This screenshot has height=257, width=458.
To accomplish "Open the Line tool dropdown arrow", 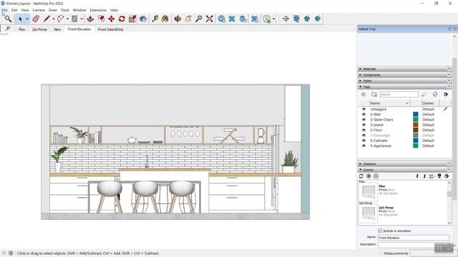I will tap(54, 19).
